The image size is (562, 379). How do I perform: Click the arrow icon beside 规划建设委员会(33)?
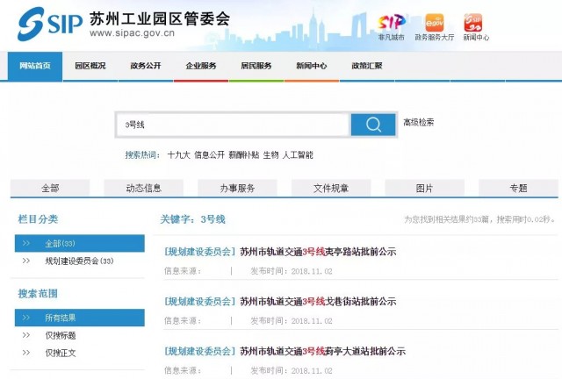(x=26, y=261)
